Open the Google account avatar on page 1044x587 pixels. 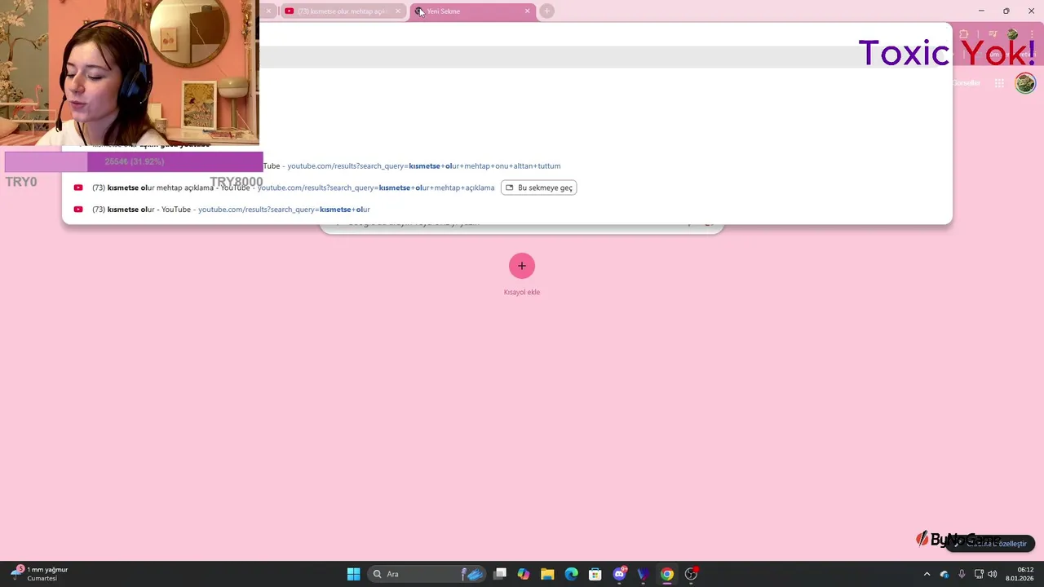(x=1025, y=83)
